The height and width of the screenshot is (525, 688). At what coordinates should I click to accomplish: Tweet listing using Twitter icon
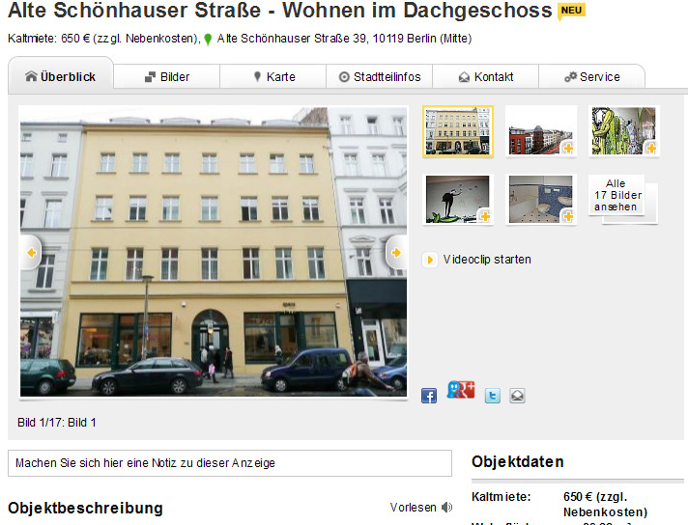pos(492,396)
